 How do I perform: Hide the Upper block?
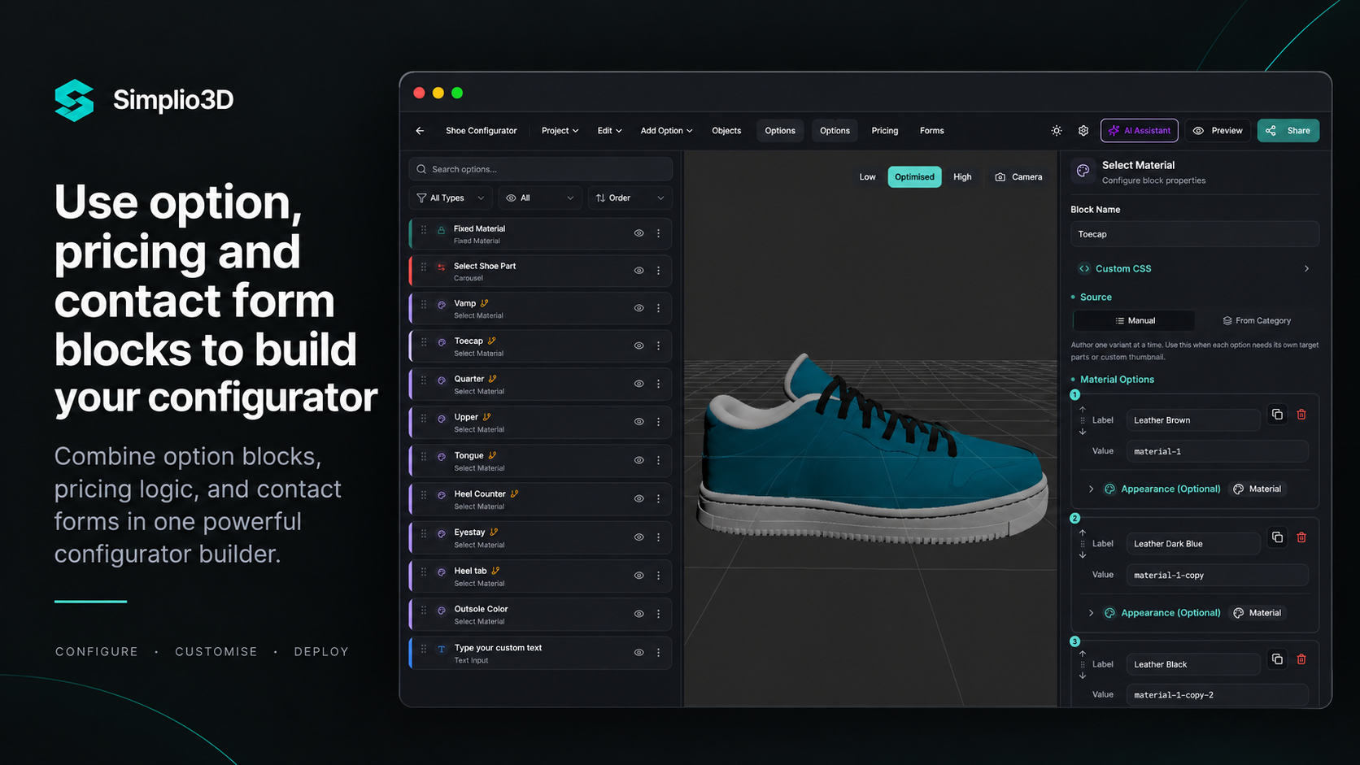click(x=639, y=422)
